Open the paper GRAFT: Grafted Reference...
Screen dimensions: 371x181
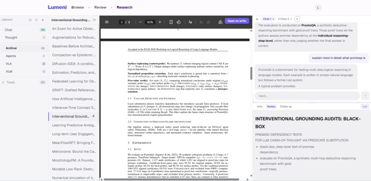point(74,90)
